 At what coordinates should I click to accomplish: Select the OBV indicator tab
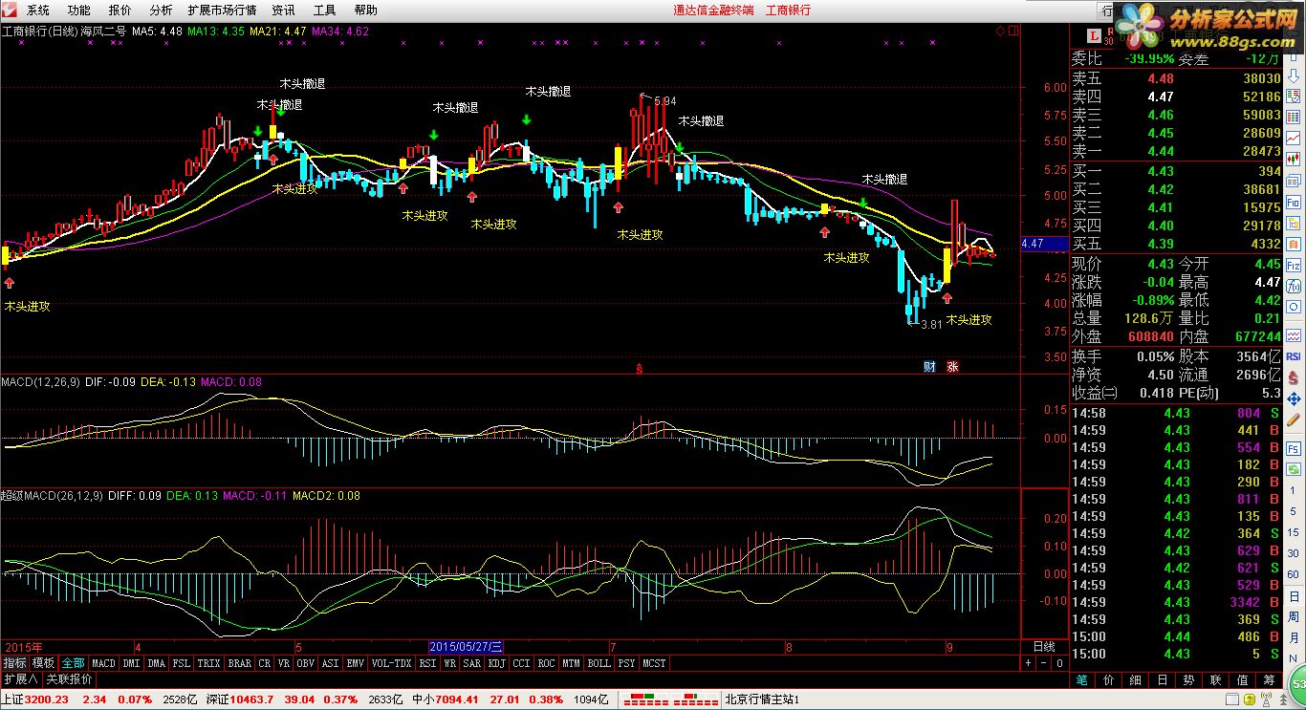tap(306, 662)
